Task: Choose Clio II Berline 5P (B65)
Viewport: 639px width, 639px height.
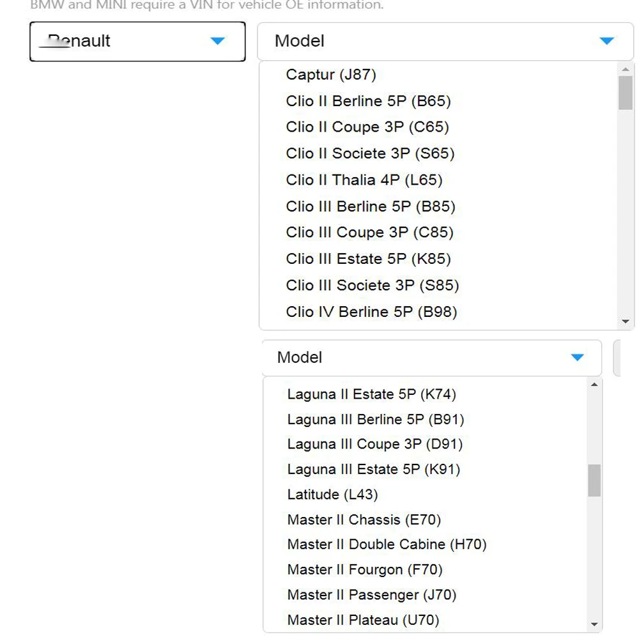Action: 368,101
